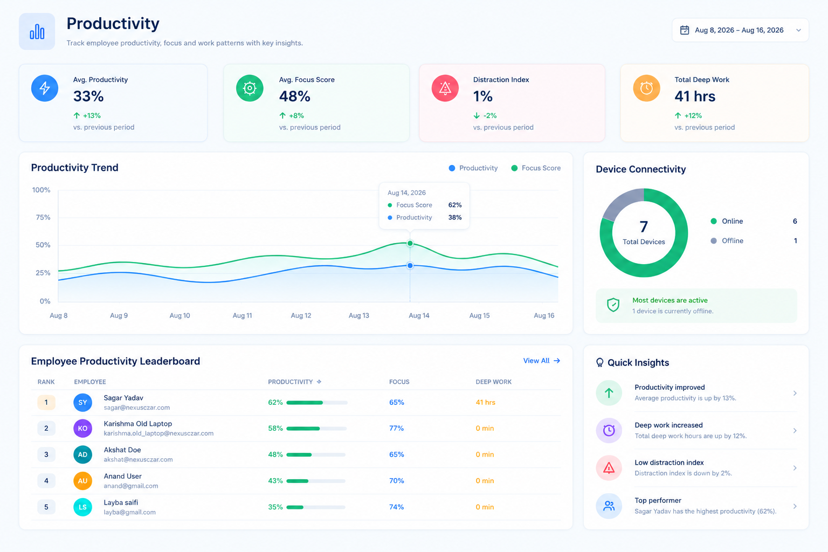Click the down arrow next to -2%
This screenshot has height=552, width=828.
click(x=477, y=115)
